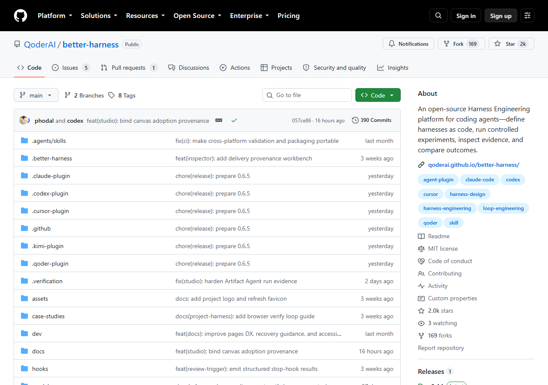The height and width of the screenshot is (385, 548).
Task: Open the main branch selector dropdown
Action: click(36, 95)
